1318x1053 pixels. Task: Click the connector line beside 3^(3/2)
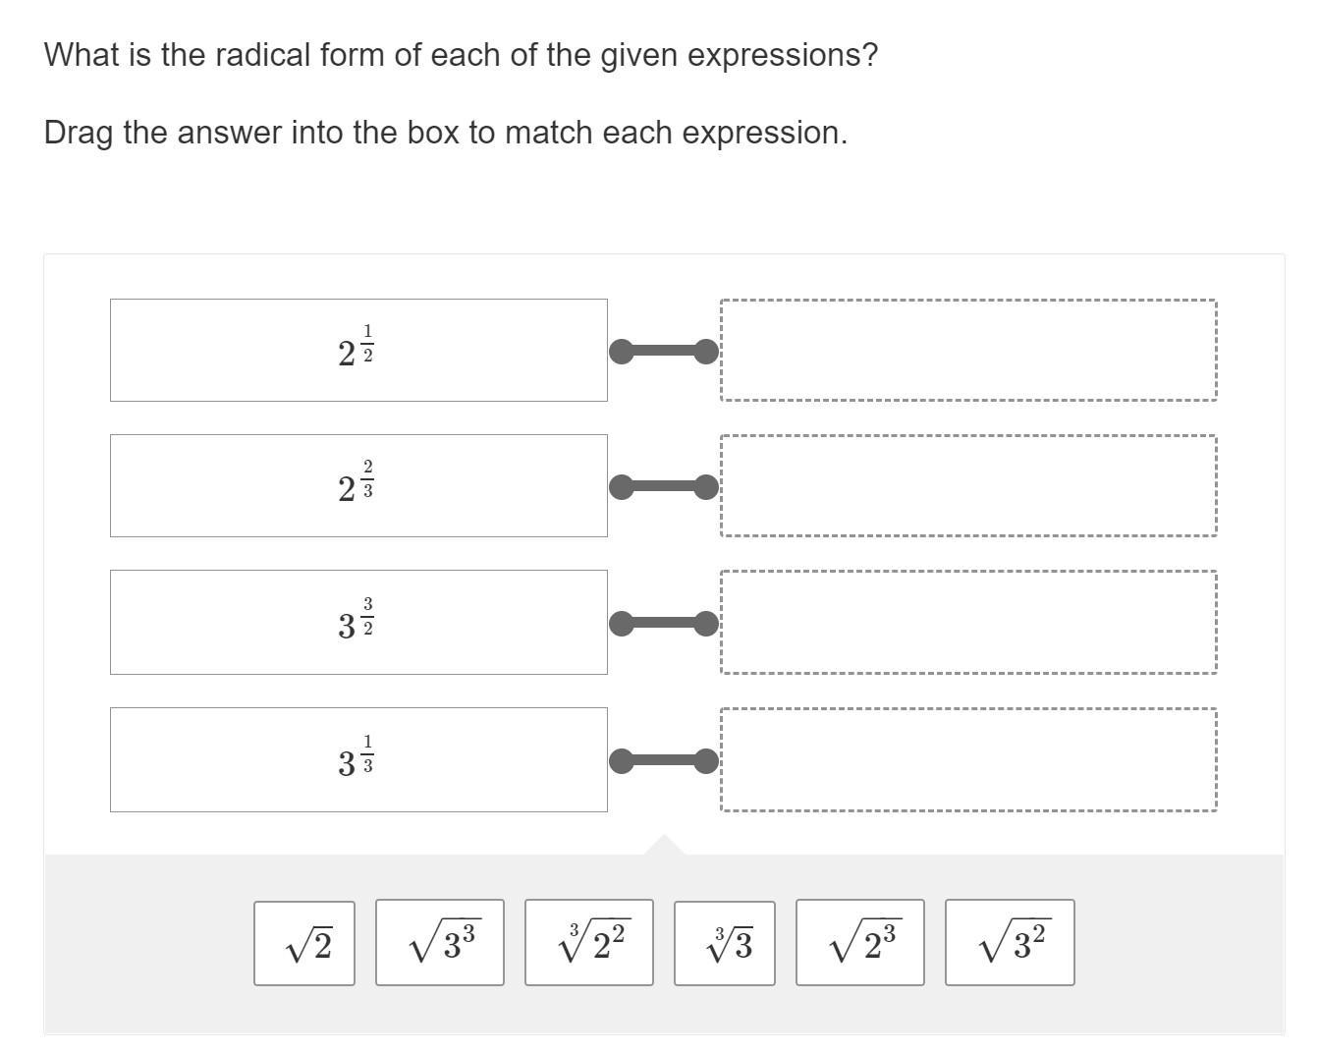click(x=664, y=623)
